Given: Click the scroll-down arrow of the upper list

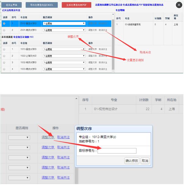Looking at the screenshot, I should coord(113,71).
